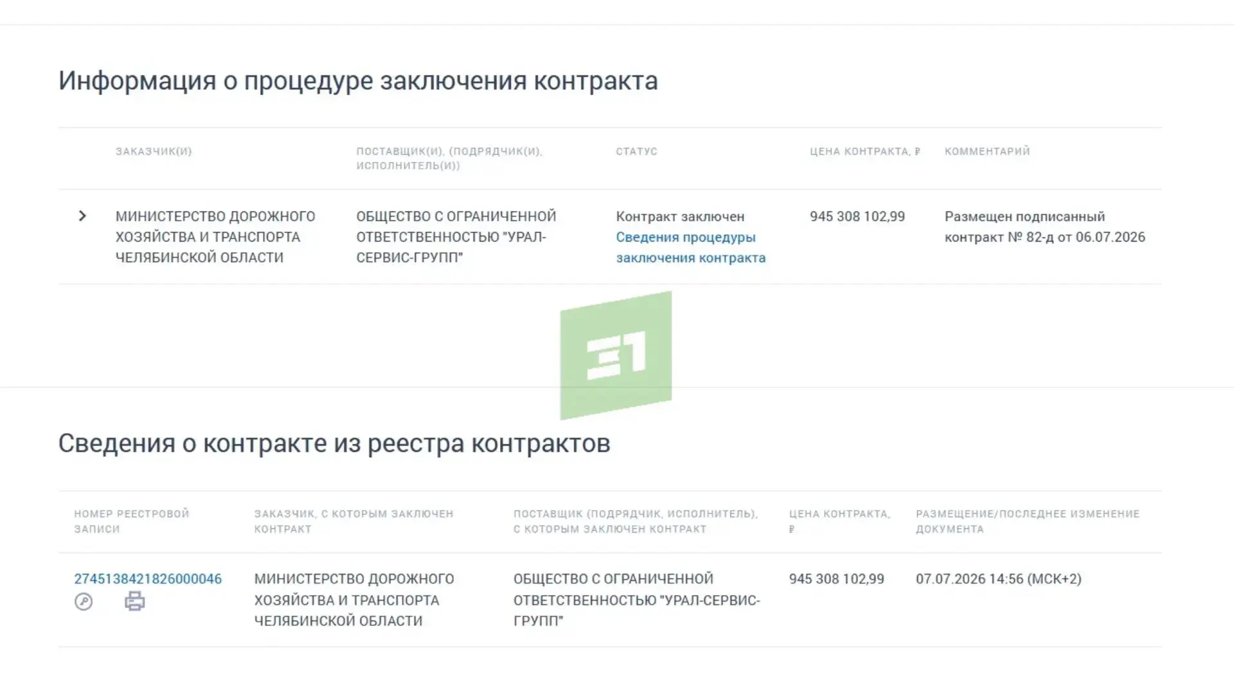The image size is (1234, 694).
Task: Click the КОММЕНТАРИЙ column header
Action: tap(987, 152)
